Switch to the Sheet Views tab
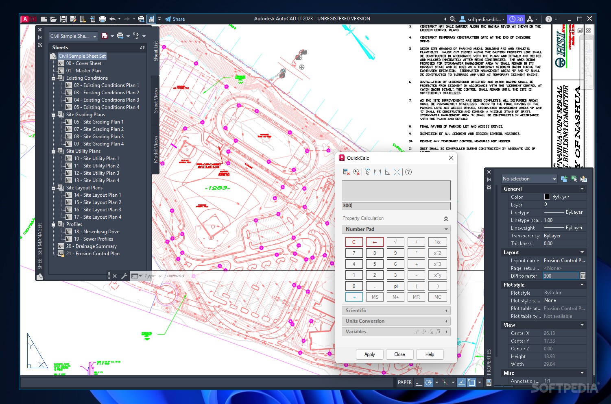Image resolution: width=611 pixels, height=404 pixels. point(155,100)
